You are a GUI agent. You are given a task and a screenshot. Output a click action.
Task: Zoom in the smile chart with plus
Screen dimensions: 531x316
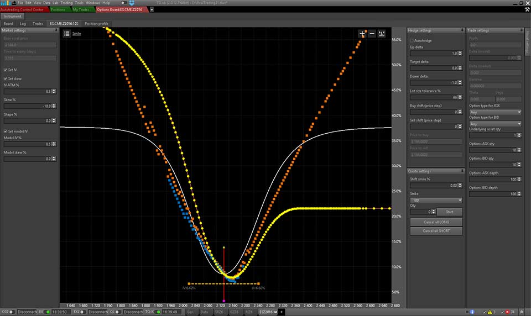(x=362, y=34)
